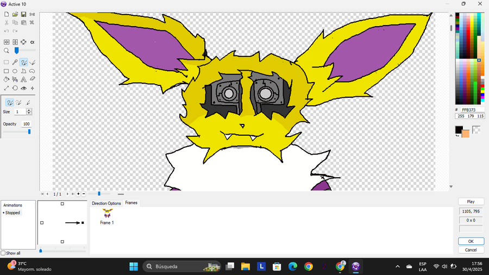Select the Spray tool
This screenshot has height=275, width=489.
[15, 79]
